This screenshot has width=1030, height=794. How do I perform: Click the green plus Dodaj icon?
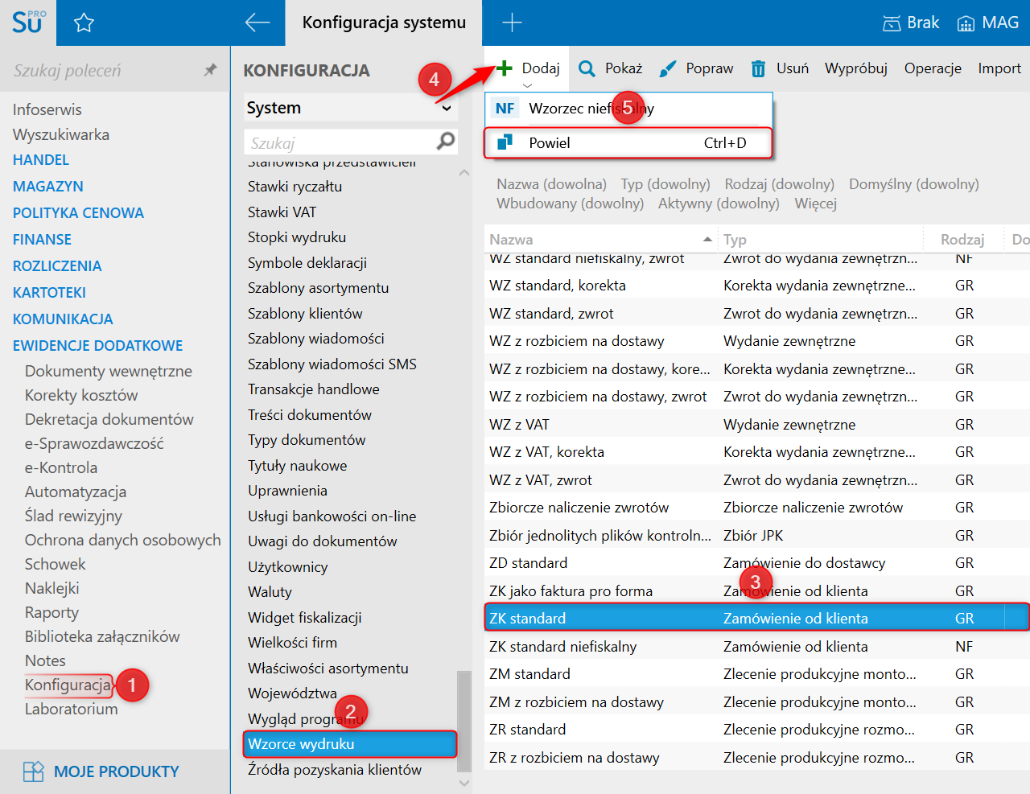tap(505, 68)
